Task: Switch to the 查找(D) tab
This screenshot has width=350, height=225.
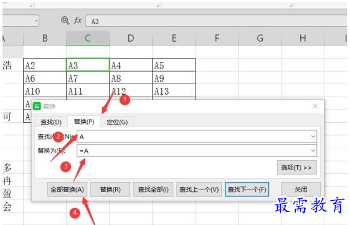Action: point(51,122)
